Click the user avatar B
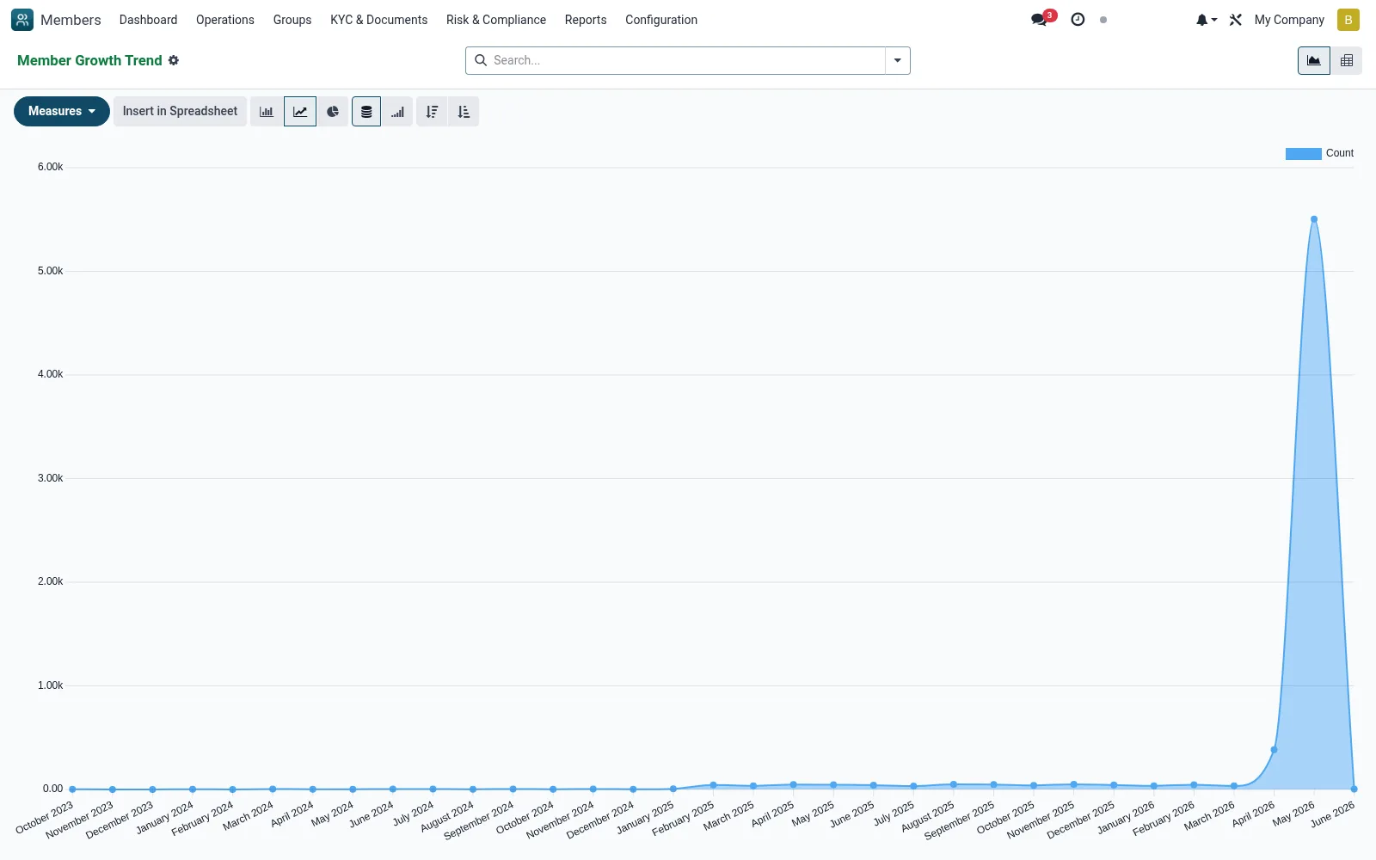The image size is (1376, 860). pos(1348,20)
